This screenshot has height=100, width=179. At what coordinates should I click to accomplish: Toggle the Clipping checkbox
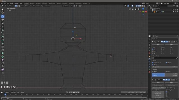pos(166,63)
